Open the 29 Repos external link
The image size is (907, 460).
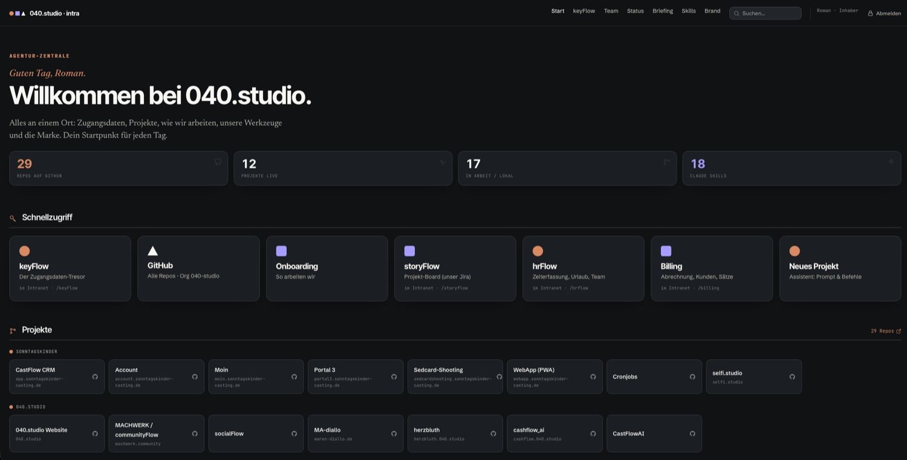[x=886, y=331]
